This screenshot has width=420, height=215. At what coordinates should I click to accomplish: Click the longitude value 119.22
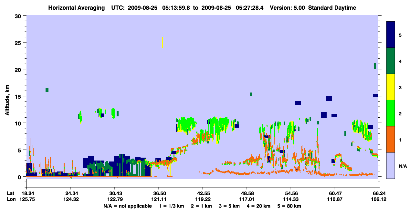pyautogui.click(x=202, y=199)
